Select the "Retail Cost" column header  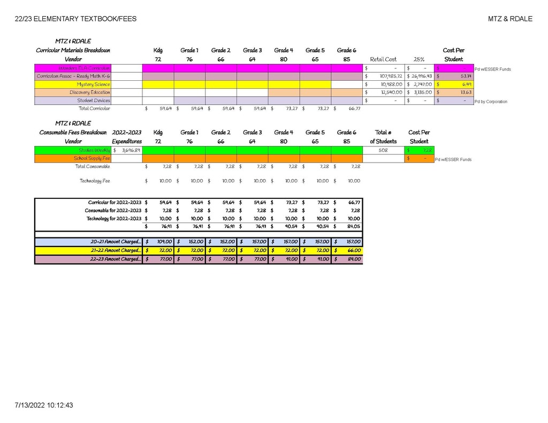[x=383, y=59]
